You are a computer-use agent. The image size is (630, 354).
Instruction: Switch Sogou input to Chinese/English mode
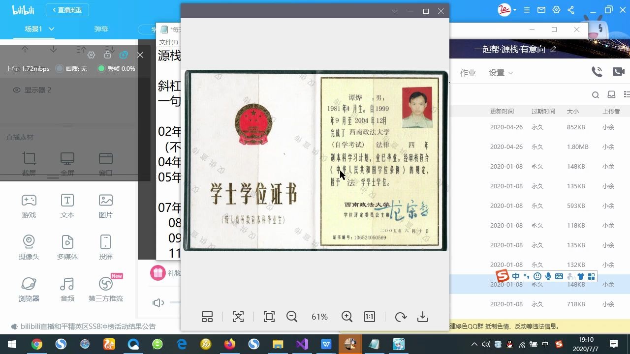pos(516,276)
